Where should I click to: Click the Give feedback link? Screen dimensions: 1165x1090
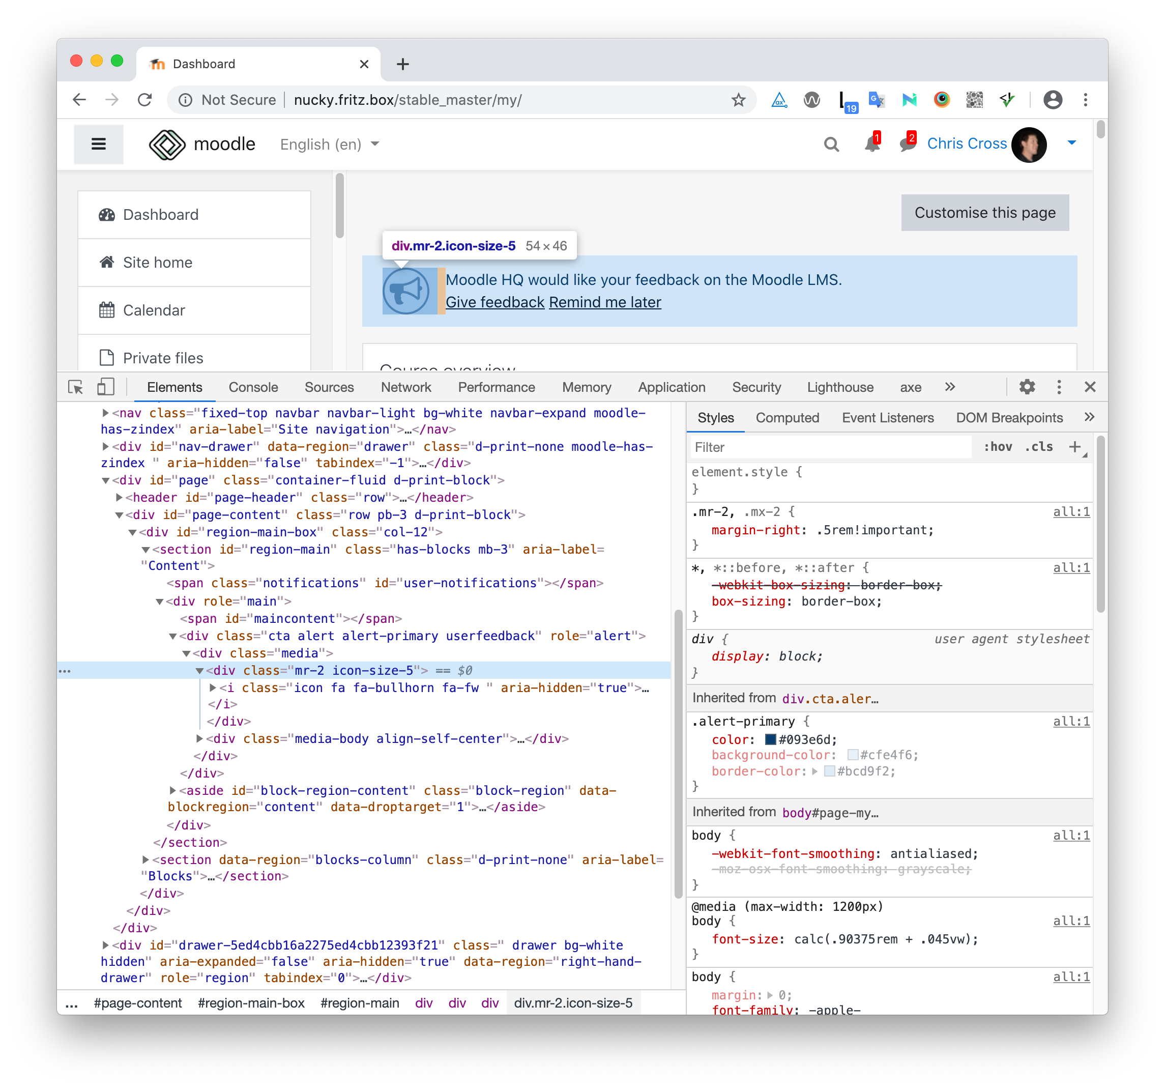[x=495, y=302]
